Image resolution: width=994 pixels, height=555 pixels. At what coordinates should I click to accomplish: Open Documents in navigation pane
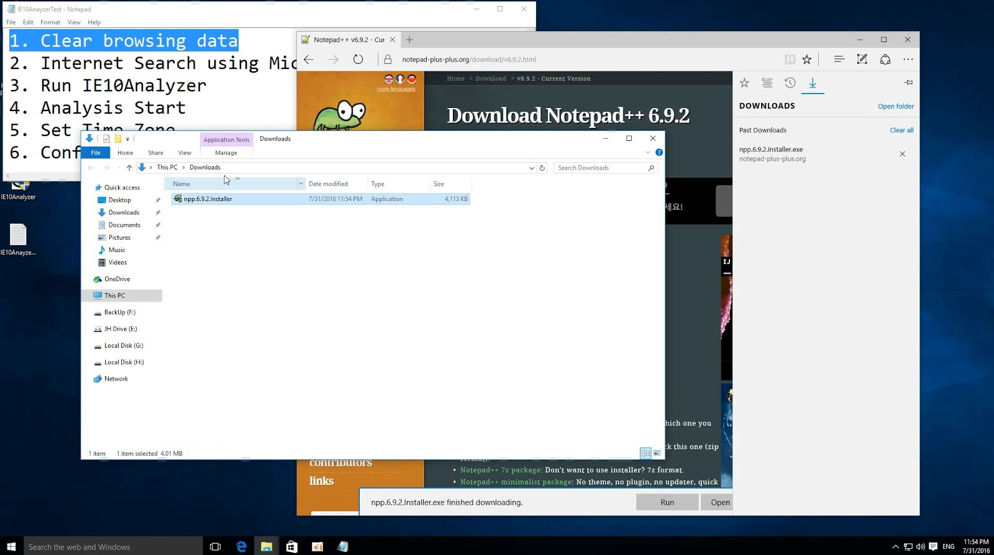point(124,225)
